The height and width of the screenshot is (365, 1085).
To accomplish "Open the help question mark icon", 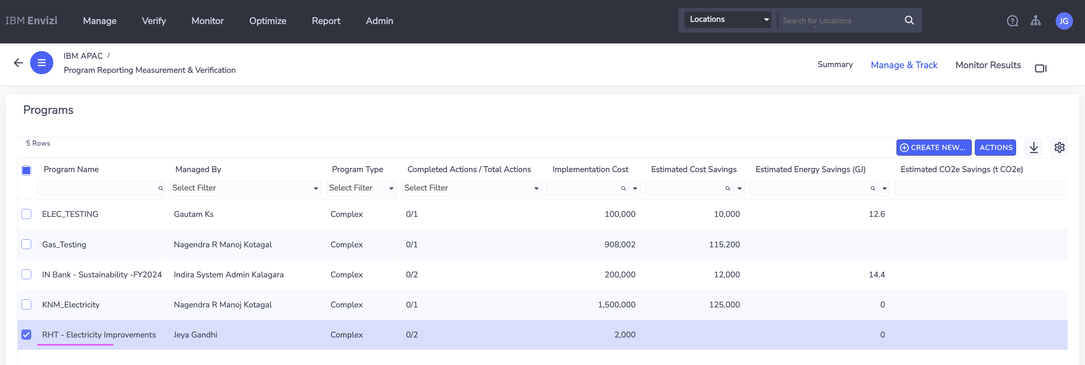I will [1012, 21].
